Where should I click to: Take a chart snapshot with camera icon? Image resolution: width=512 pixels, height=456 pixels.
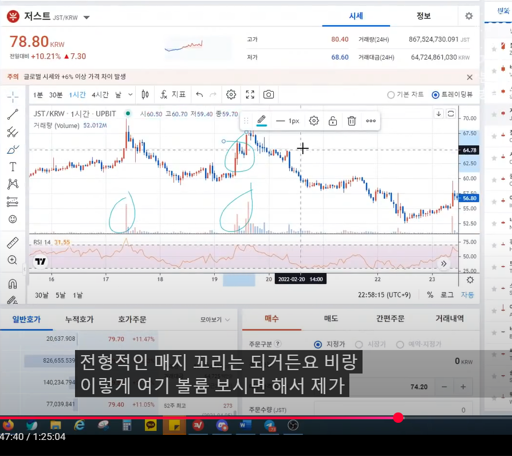[x=269, y=95]
